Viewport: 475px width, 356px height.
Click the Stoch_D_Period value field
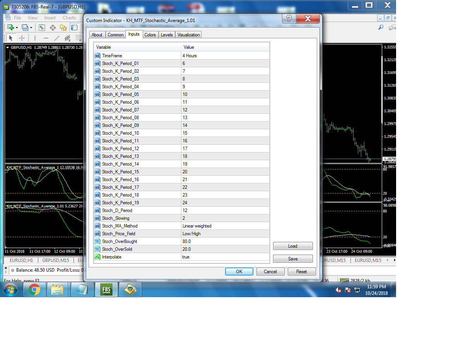tap(225, 211)
